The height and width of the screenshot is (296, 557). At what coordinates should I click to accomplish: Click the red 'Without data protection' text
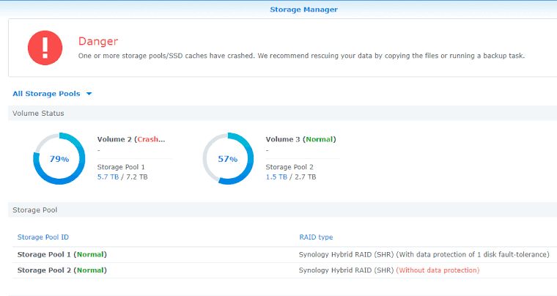(438, 270)
